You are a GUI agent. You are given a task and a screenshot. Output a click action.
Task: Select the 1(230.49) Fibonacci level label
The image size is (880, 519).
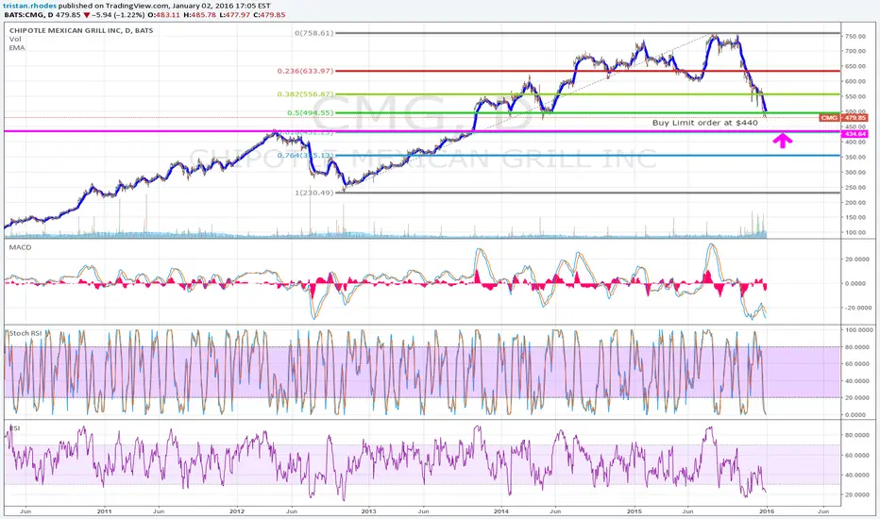(313, 193)
